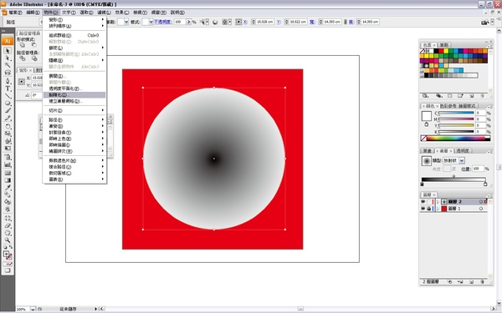Open the 效果 (Effect) menu
The width and height of the screenshot is (502, 313).
[x=121, y=13]
